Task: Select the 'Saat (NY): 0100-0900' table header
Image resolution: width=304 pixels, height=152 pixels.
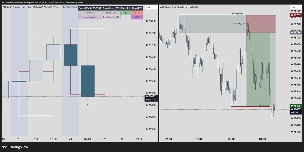Action: pyautogui.click(x=90, y=8)
